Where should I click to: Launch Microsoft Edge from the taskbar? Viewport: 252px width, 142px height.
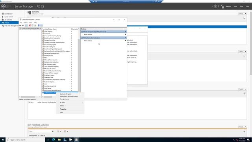(x=54, y=140)
